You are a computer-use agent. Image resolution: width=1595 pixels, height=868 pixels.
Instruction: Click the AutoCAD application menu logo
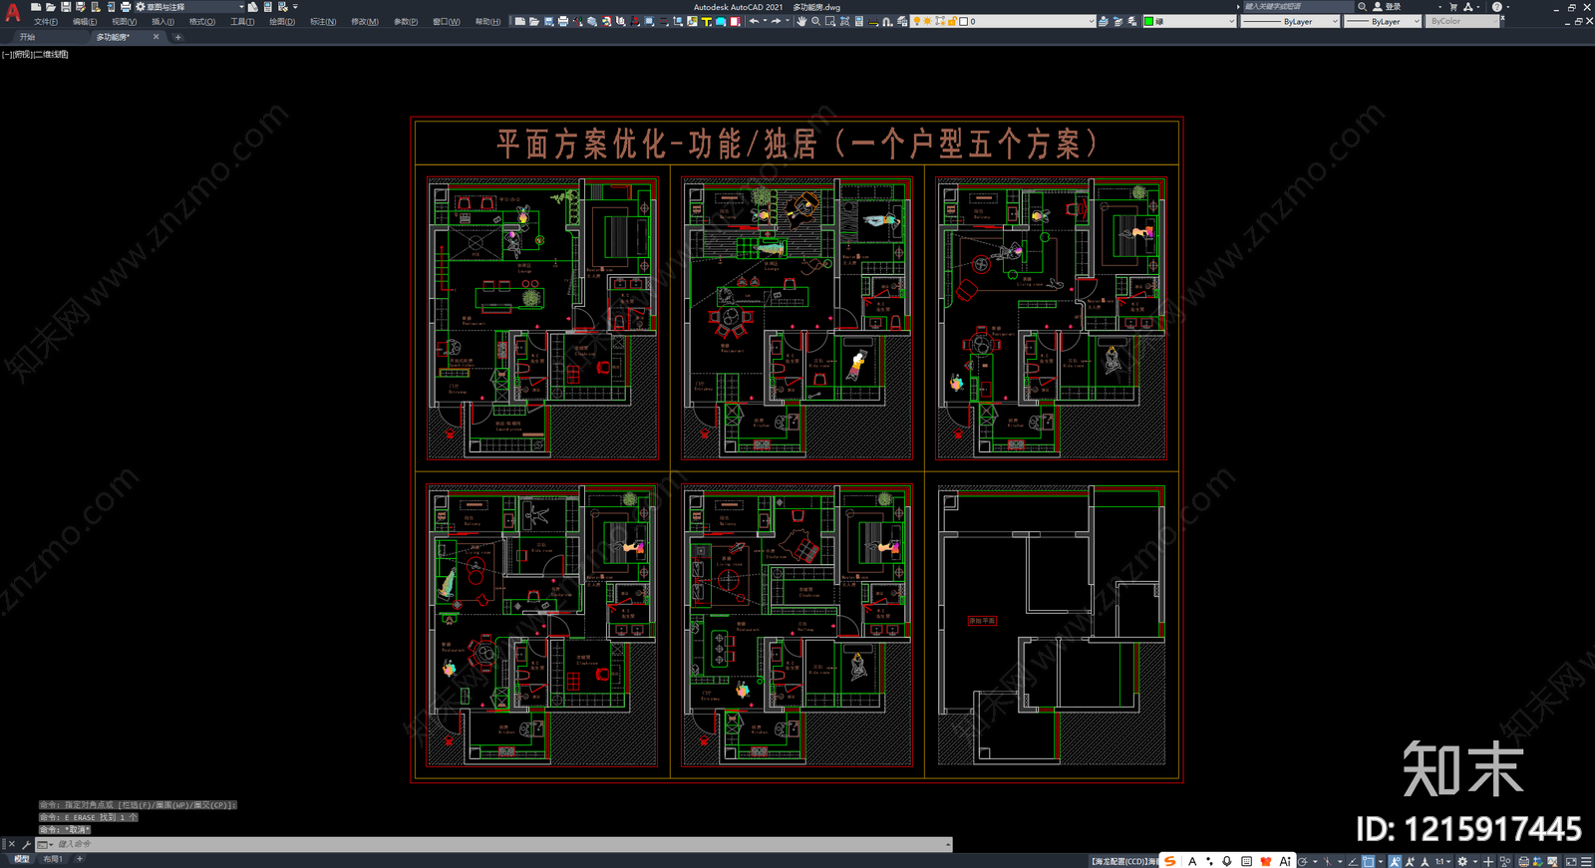[12, 13]
